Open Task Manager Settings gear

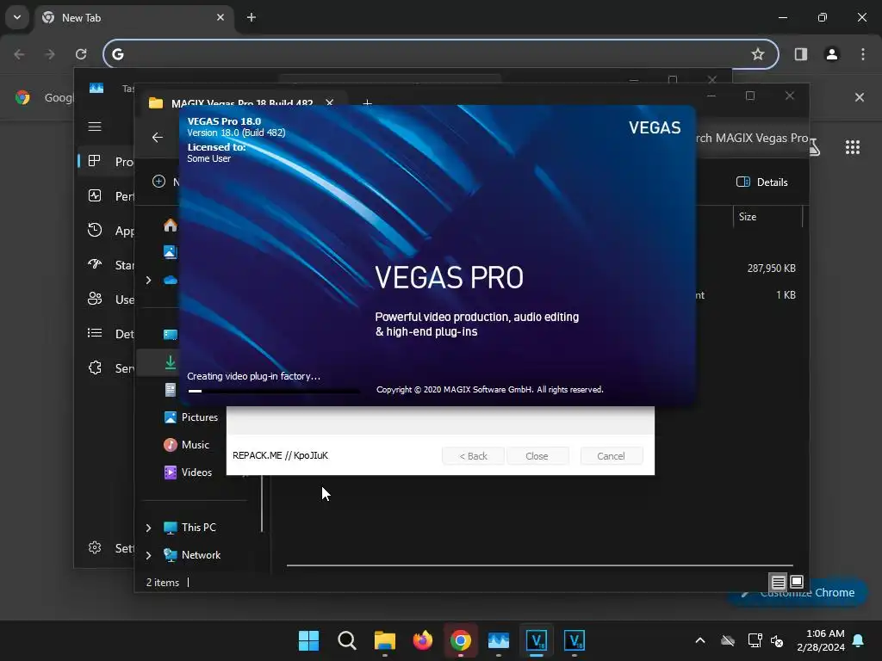(95, 547)
